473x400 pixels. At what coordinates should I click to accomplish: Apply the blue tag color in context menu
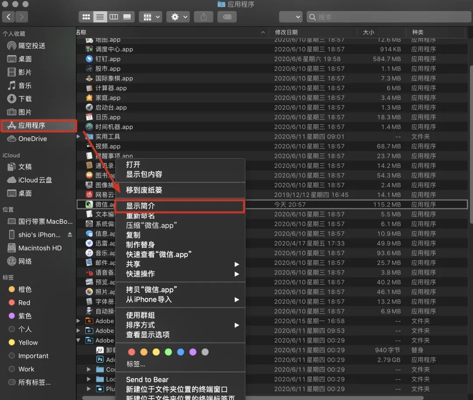[180, 352]
